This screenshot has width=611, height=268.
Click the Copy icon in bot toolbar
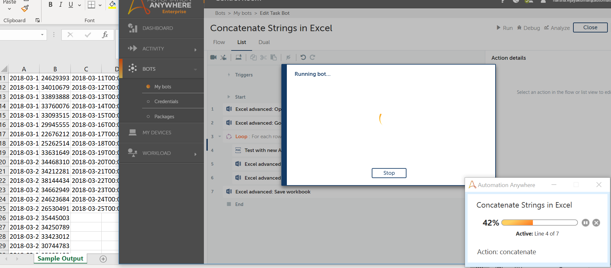coord(253,57)
